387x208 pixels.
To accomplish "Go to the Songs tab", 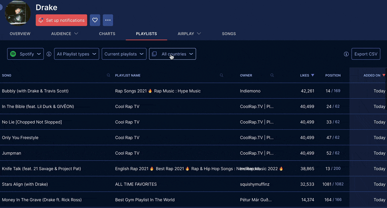I will [229, 34].
